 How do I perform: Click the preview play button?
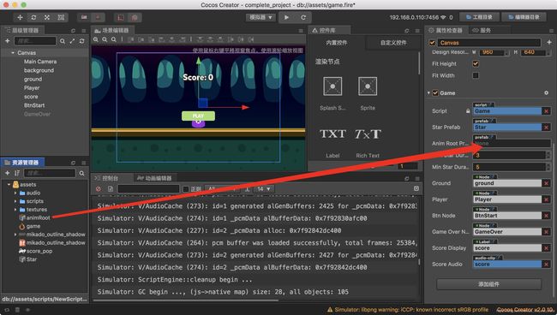(x=287, y=17)
